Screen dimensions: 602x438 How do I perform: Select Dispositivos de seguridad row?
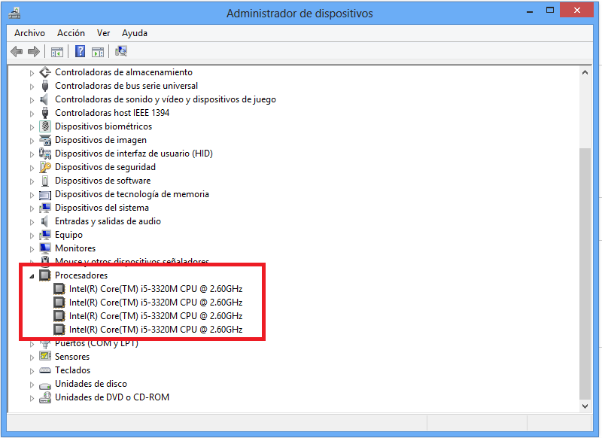(x=105, y=167)
